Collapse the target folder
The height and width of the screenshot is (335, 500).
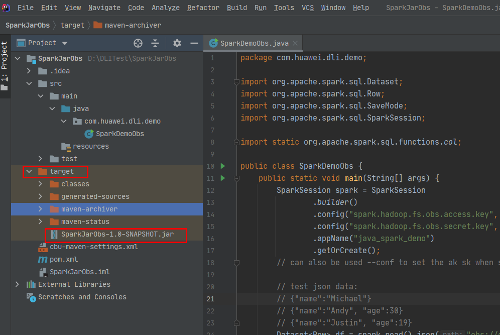click(x=29, y=172)
